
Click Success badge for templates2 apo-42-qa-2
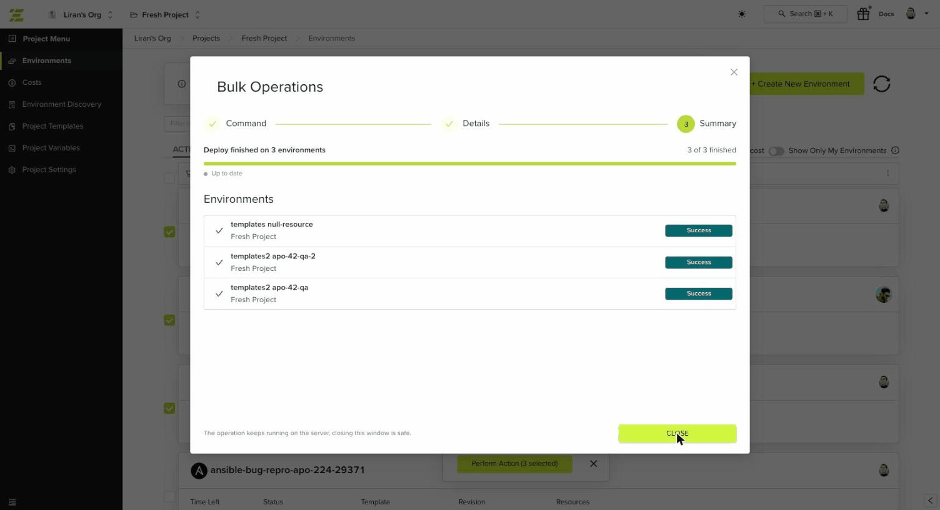tap(699, 263)
